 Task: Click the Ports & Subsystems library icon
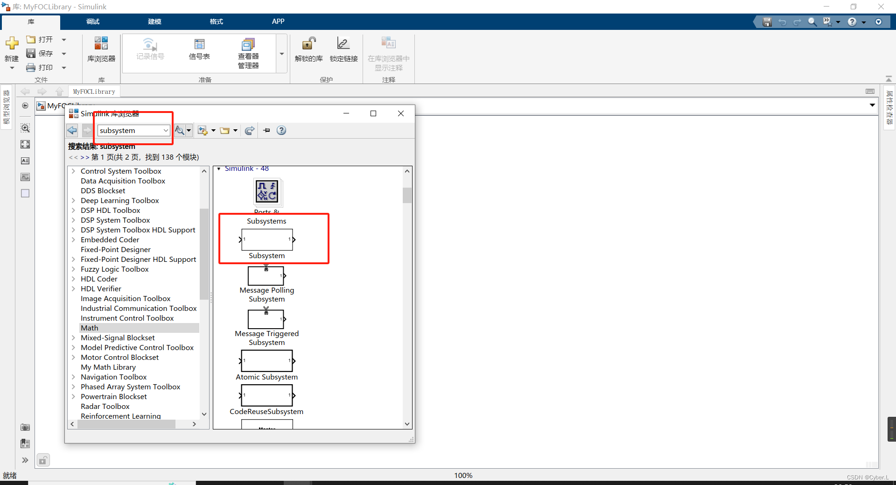click(x=267, y=192)
